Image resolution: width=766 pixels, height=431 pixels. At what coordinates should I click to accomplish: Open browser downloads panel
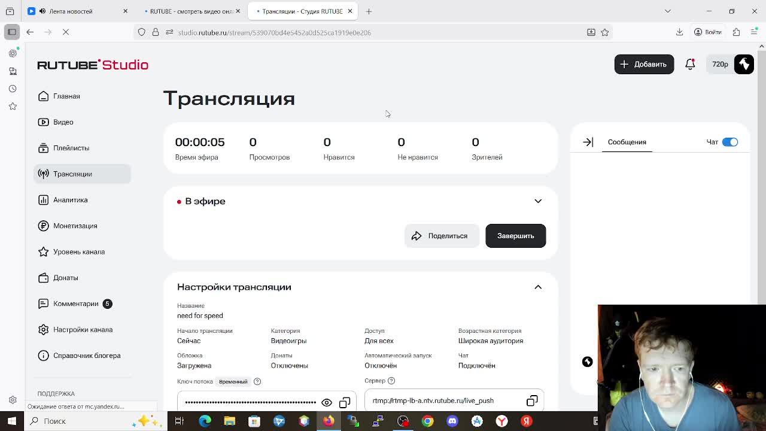coord(679,32)
